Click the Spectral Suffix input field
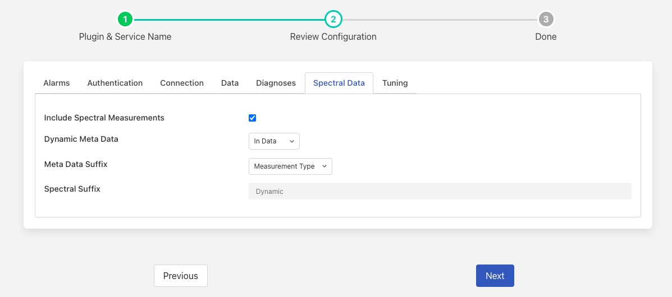Viewport: 672px width, 297px height. [440, 191]
